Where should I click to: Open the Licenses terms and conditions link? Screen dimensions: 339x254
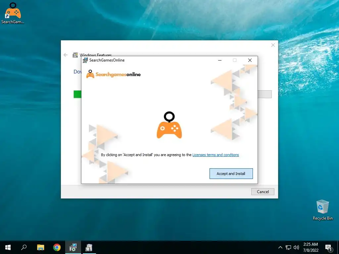tap(216, 155)
